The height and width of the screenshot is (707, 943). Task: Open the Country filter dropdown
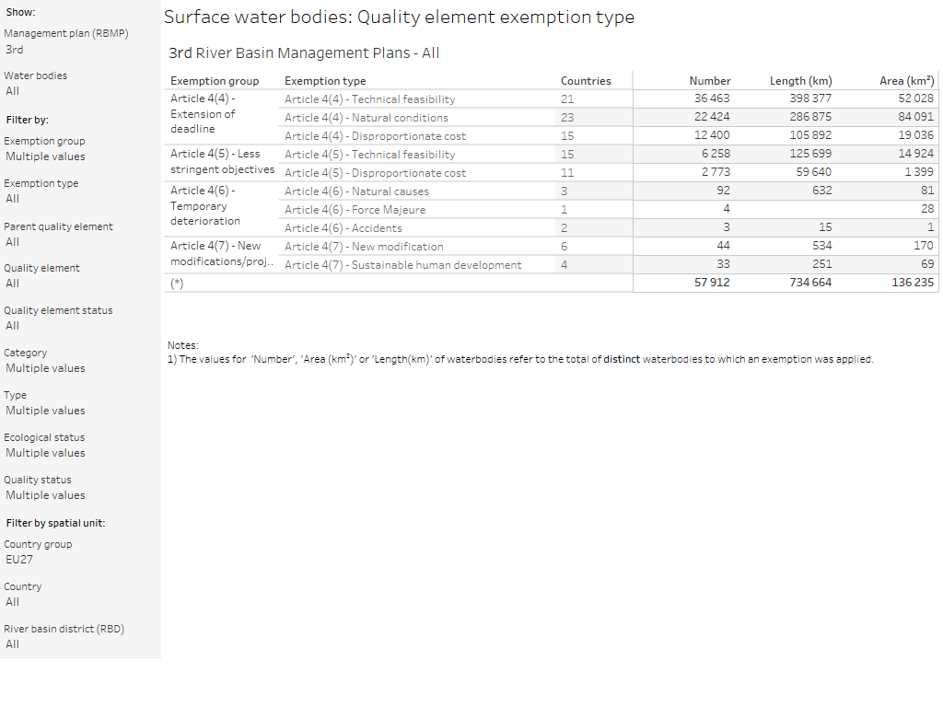80,602
